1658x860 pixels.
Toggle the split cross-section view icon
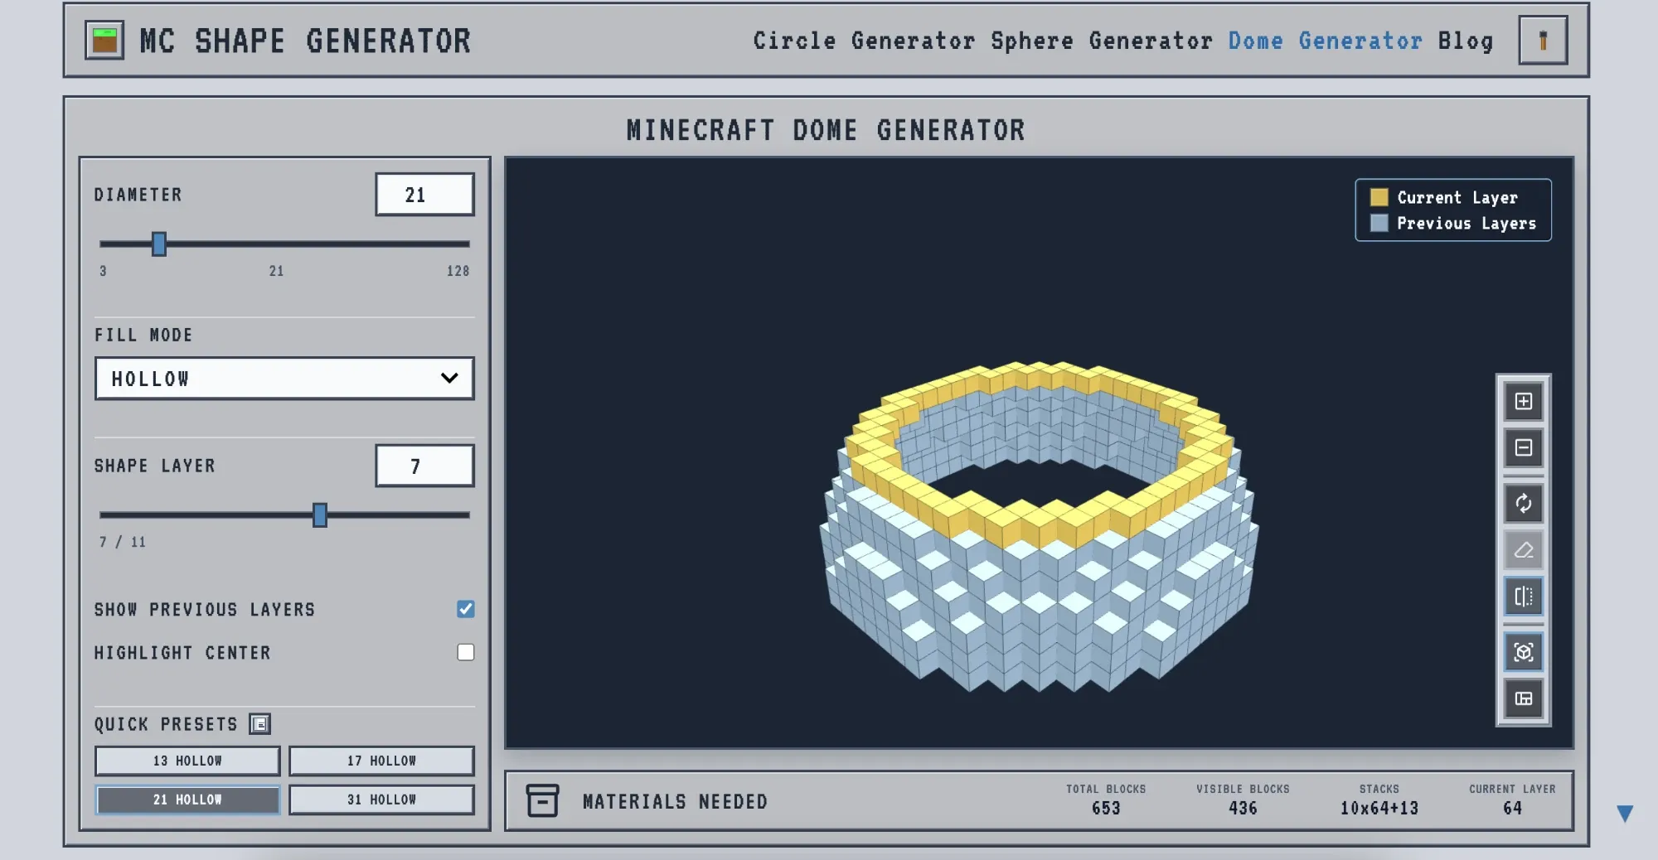click(x=1524, y=597)
